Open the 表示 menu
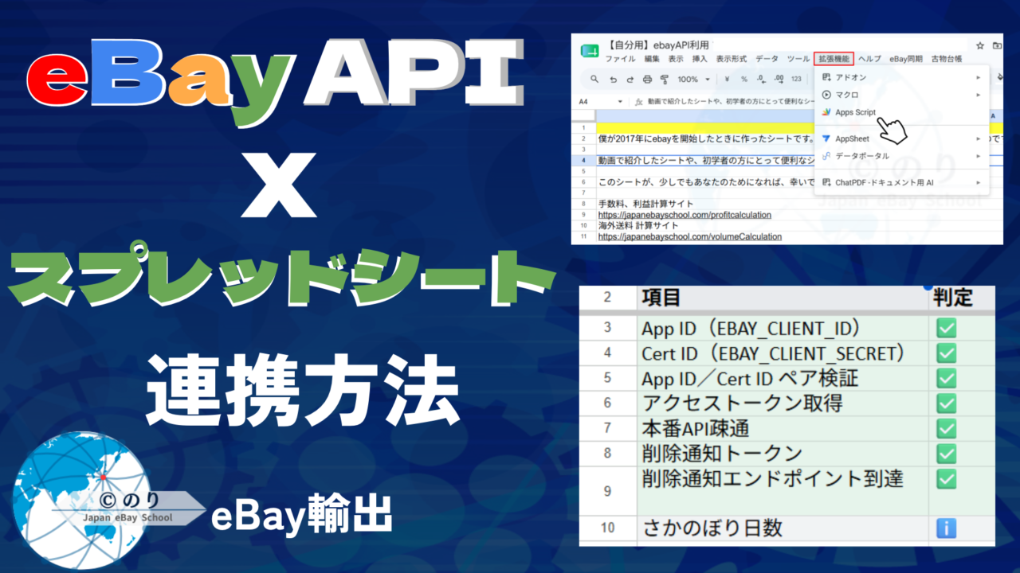 676,59
